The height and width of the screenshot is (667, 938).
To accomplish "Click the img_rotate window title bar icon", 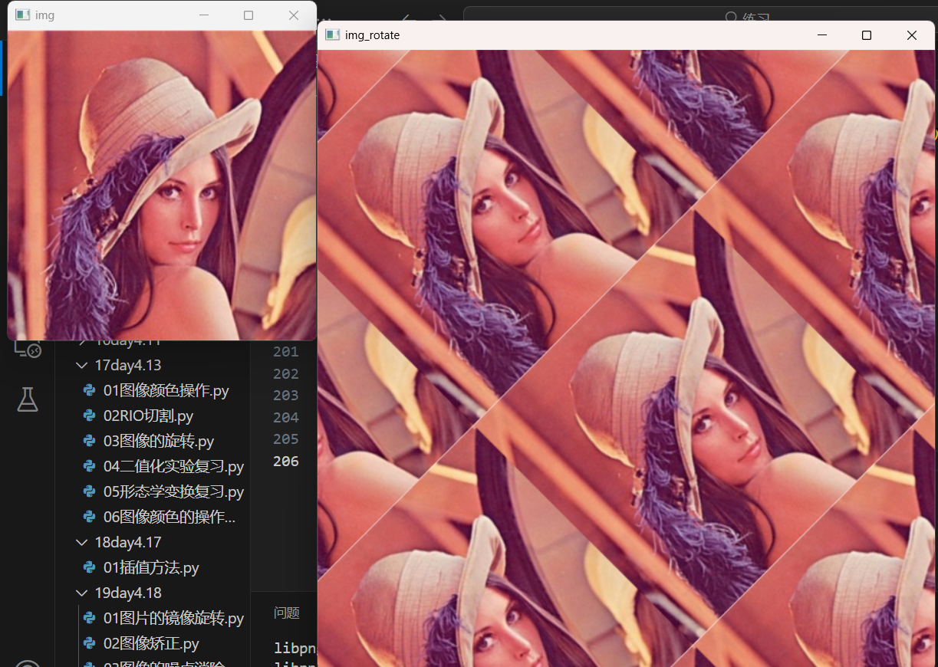I will click(333, 35).
